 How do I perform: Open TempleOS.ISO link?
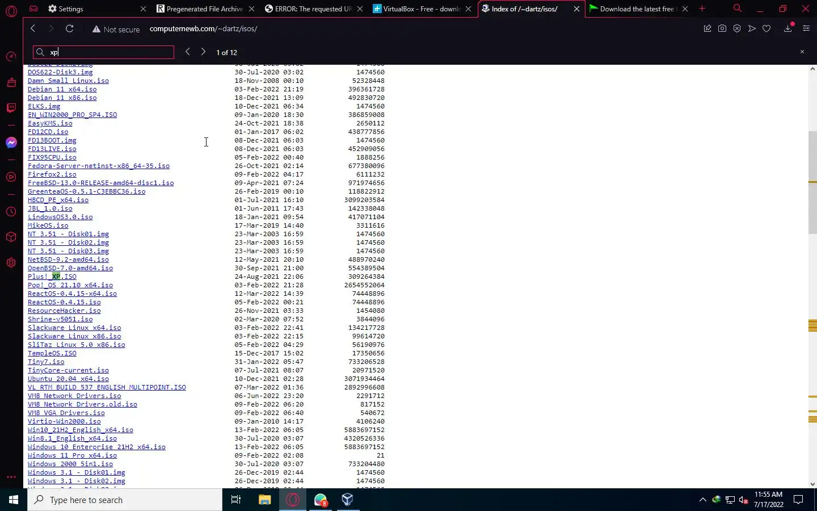click(52, 353)
